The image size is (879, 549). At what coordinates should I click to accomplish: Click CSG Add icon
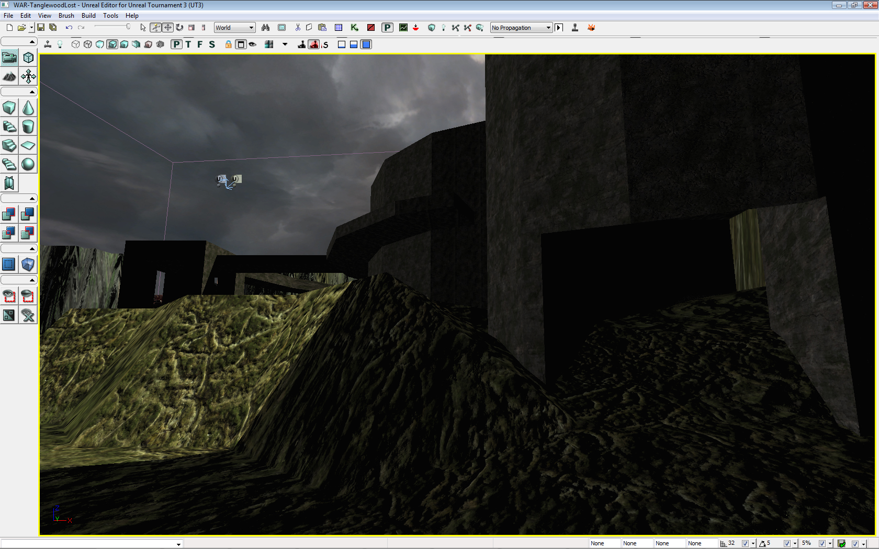(x=9, y=214)
